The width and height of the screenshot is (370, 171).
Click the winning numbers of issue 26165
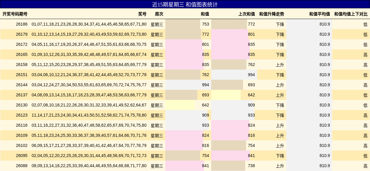89,54
